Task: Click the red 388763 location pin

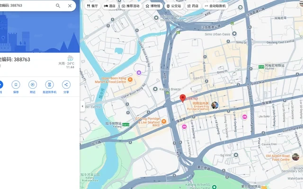Action: click(x=183, y=98)
